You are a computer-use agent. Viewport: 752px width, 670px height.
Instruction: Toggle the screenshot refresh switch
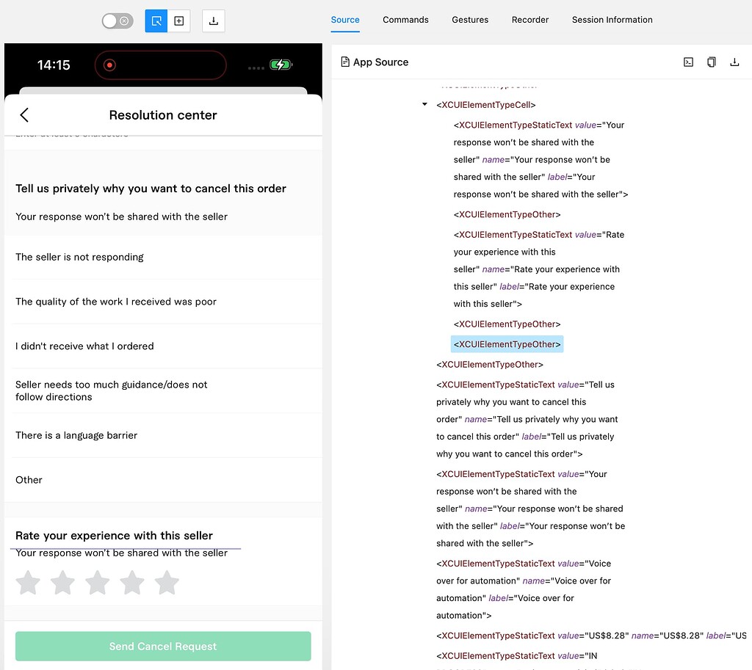[x=117, y=21]
